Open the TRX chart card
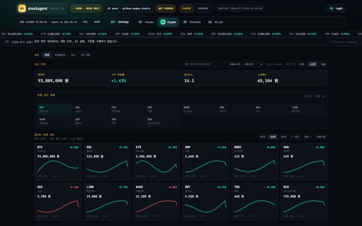The width and height of the screenshot is (362, 226). coord(255,202)
